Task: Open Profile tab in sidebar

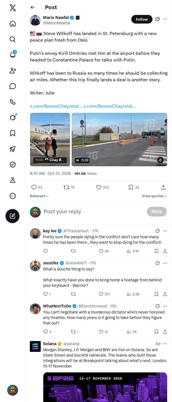Action: (x=13, y=180)
